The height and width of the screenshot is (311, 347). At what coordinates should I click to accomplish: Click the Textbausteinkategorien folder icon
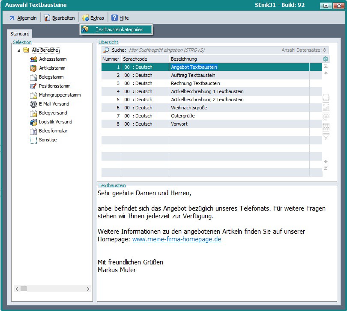pos(85,29)
